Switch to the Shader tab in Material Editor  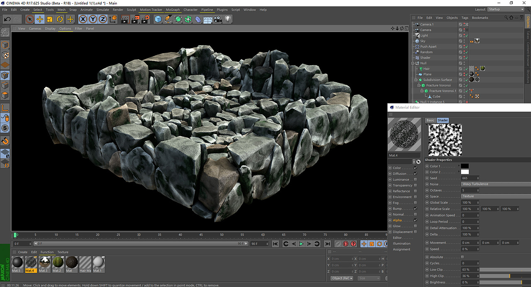click(x=443, y=120)
